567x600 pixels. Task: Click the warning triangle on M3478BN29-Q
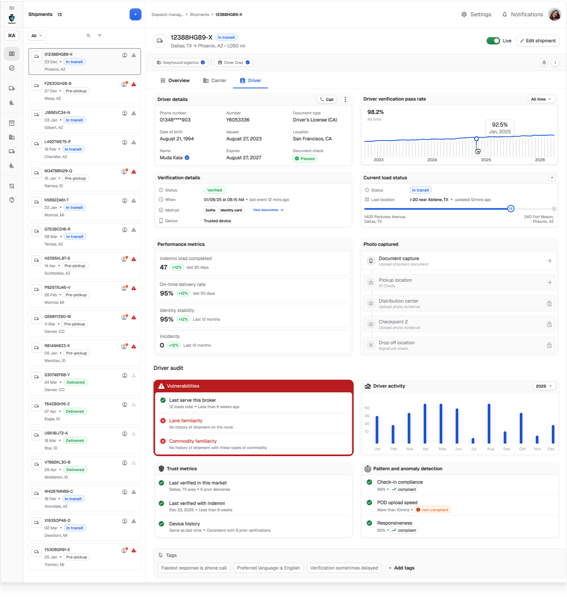pos(134,172)
